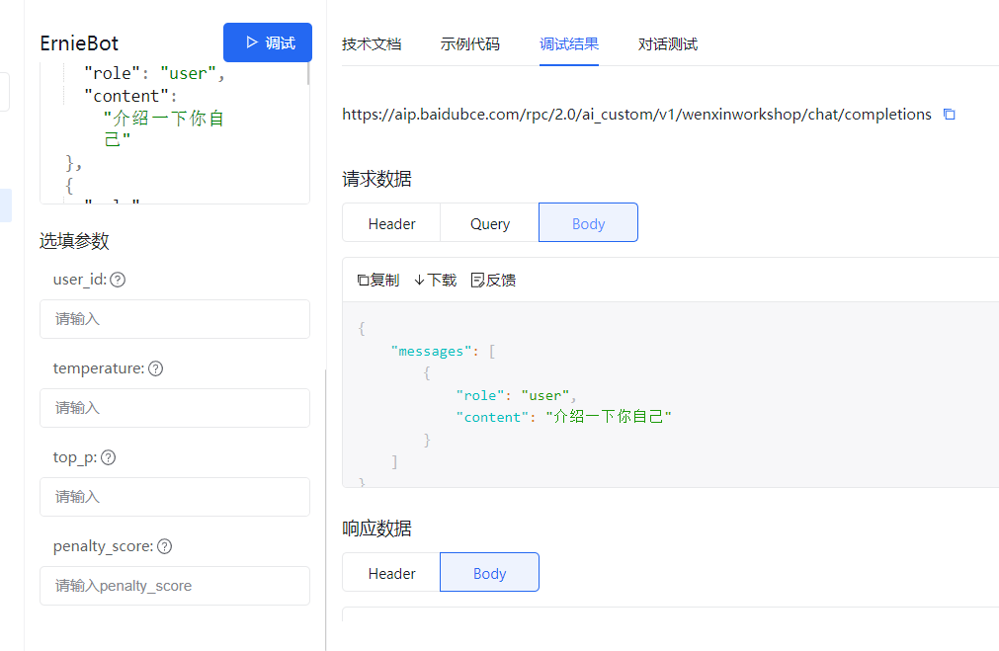Viewport: 999px width, 651px height.
Task: Focus the user_id input field
Action: click(x=175, y=319)
